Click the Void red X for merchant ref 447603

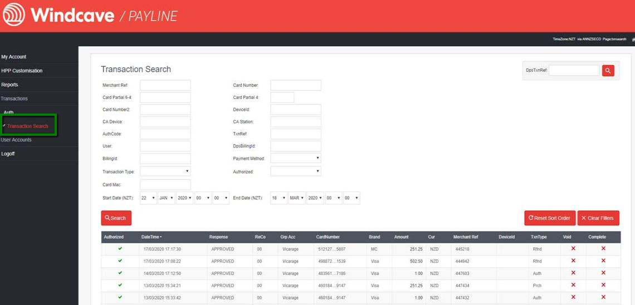pos(573,273)
